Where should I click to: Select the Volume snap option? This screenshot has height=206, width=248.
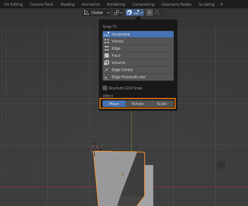click(138, 63)
